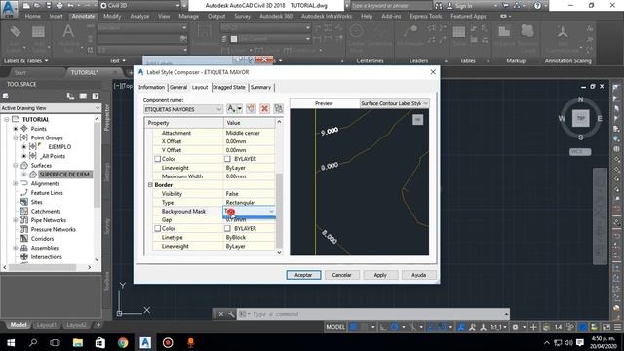The height and width of the screenshot is (351, 624).
Task: Click the copy component icon
Action: tap(251, 108)
